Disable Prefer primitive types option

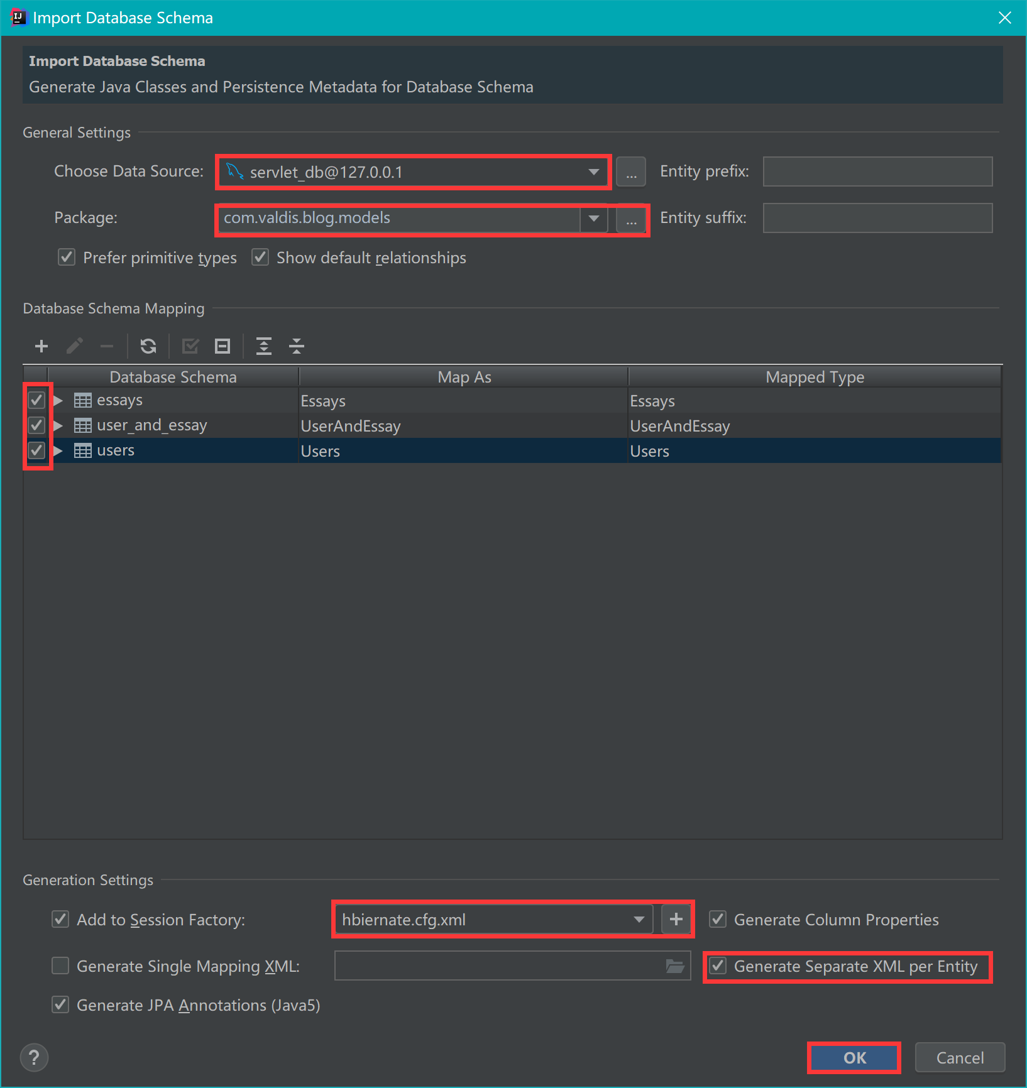click(x=66, y=257)
